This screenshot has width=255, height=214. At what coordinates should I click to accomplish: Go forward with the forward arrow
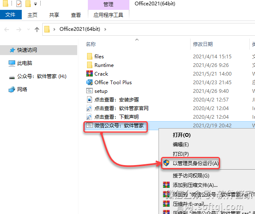pos(19,30)
